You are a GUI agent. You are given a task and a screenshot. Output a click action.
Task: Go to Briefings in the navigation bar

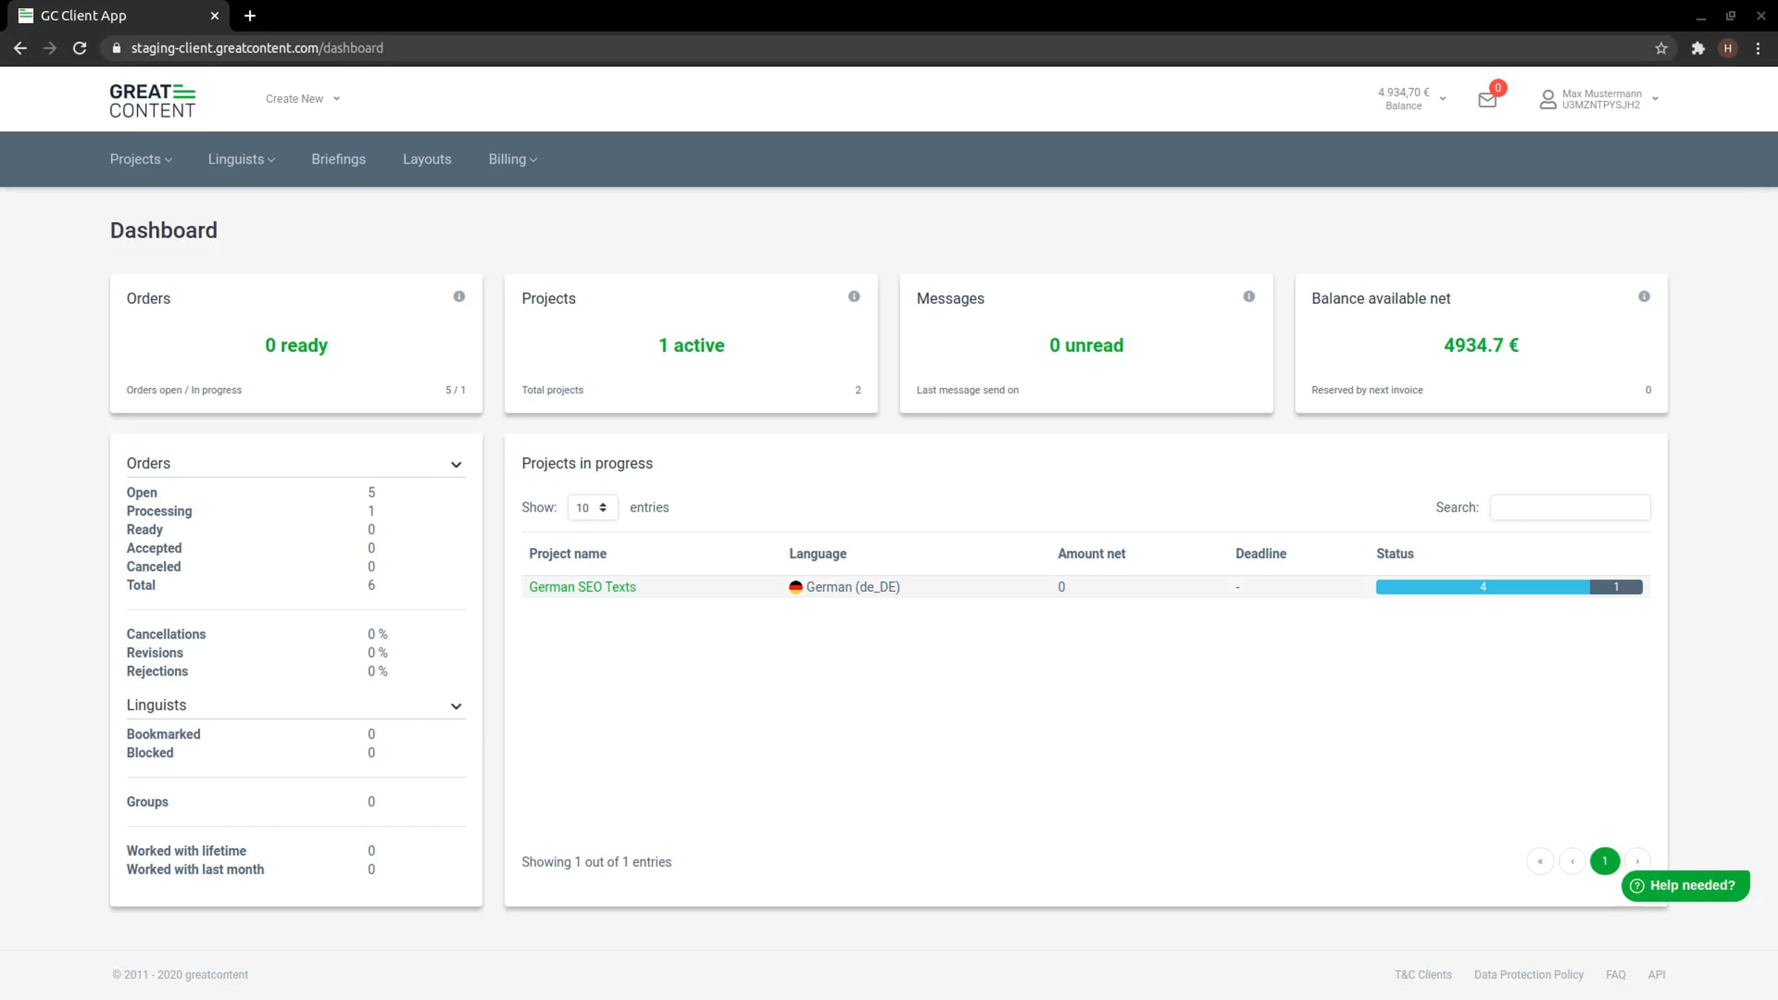[x=339, y=159]
